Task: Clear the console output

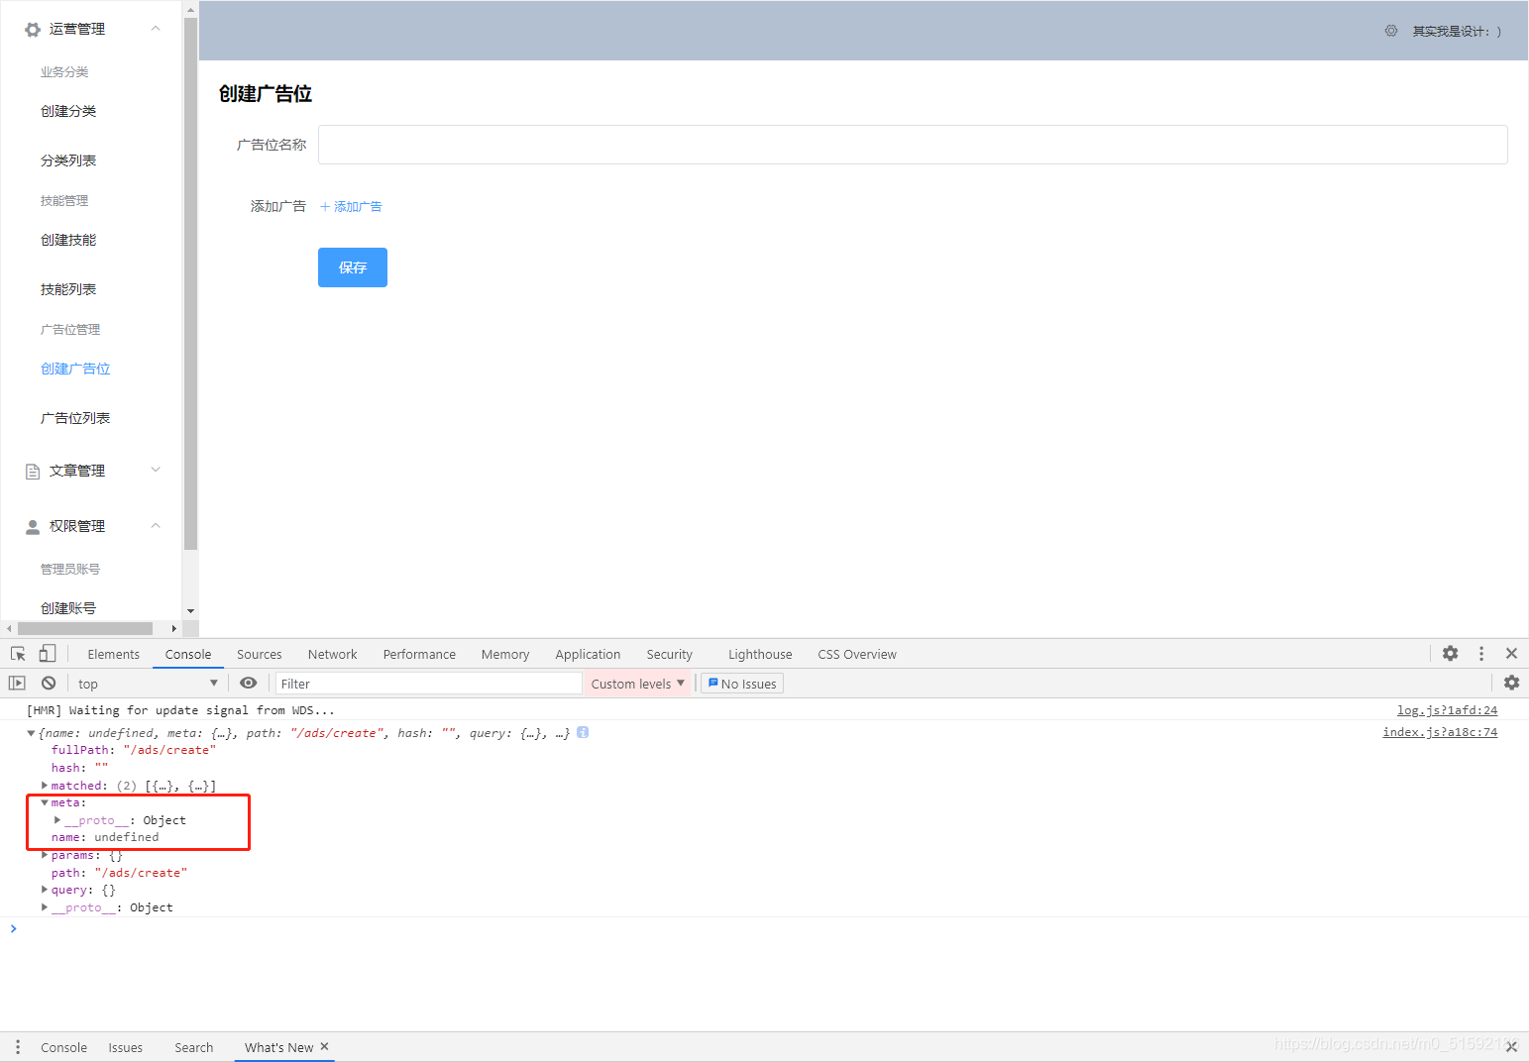Action: point(49,684)
